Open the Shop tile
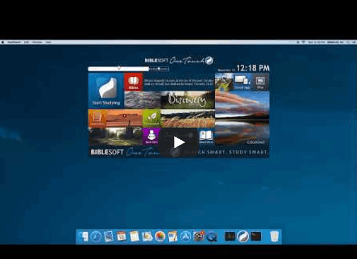357x259 pixels. click(260, 82)
